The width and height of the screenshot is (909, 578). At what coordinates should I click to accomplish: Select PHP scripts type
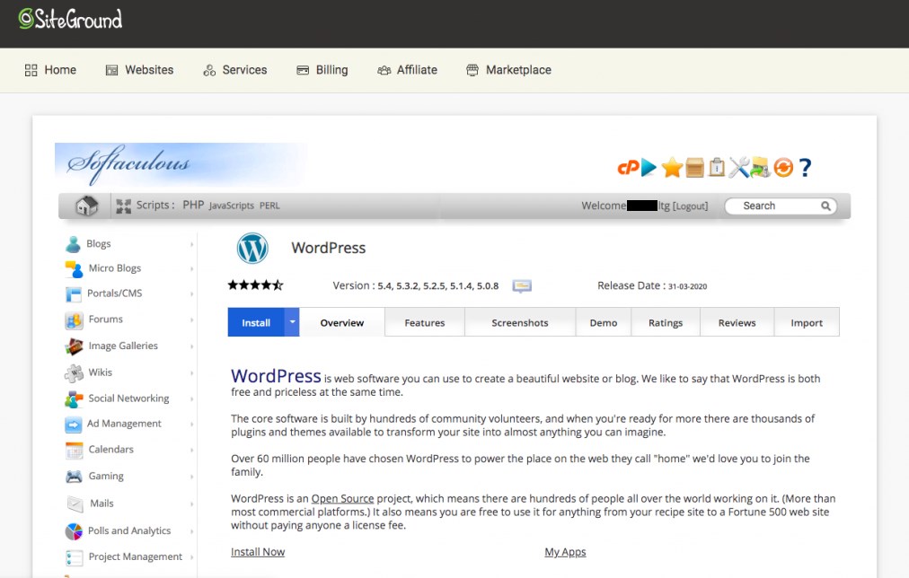(193, 205)
